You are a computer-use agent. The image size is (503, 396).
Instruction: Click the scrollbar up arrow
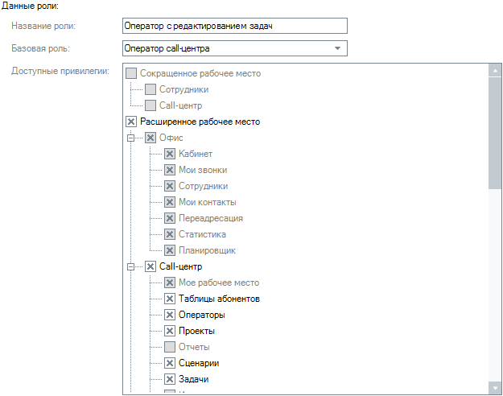(x=494, y=71)
